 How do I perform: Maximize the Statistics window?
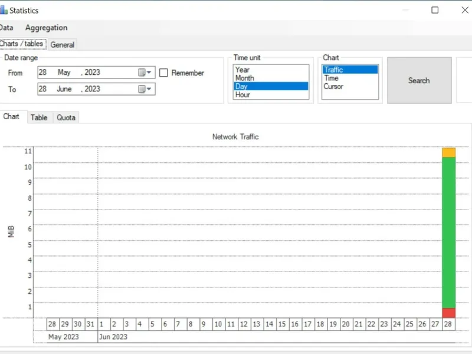point(435,10)
